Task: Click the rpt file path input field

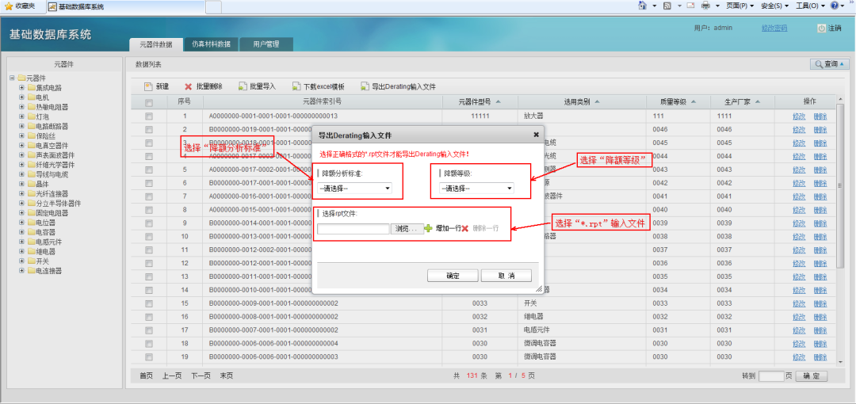Action: 353,229
